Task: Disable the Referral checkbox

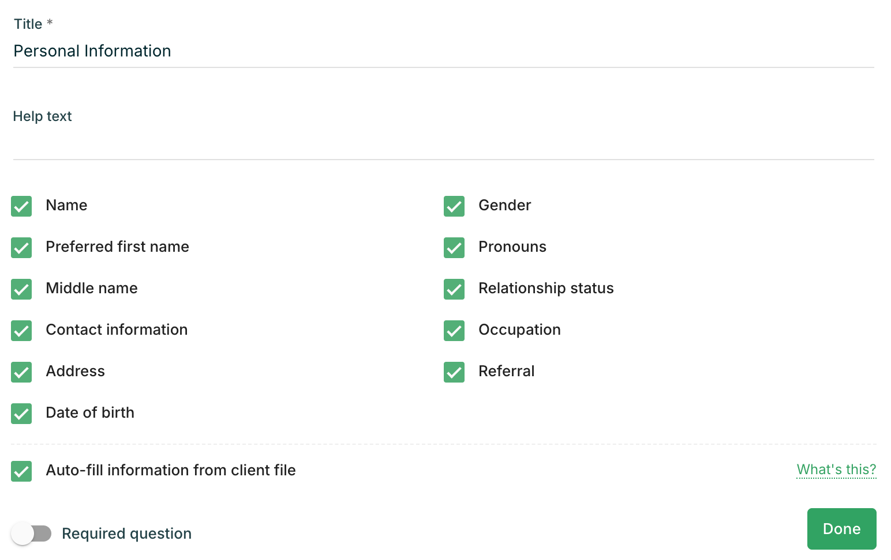Action: (454, 372)
